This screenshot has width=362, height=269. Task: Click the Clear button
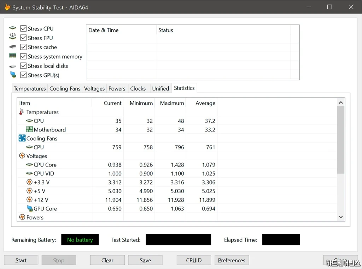(x=107, y=260)
